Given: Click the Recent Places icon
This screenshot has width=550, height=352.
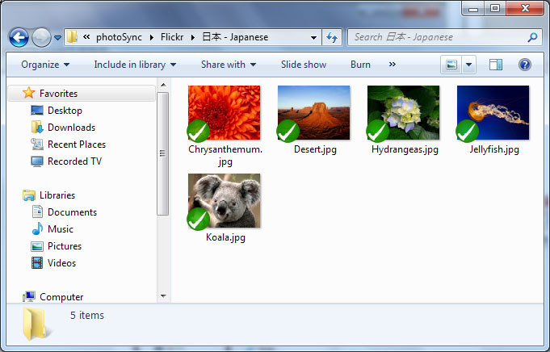Looking at the screenshot, I should 37,144.
